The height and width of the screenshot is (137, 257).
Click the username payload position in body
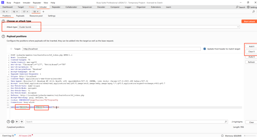coord(23,107)
